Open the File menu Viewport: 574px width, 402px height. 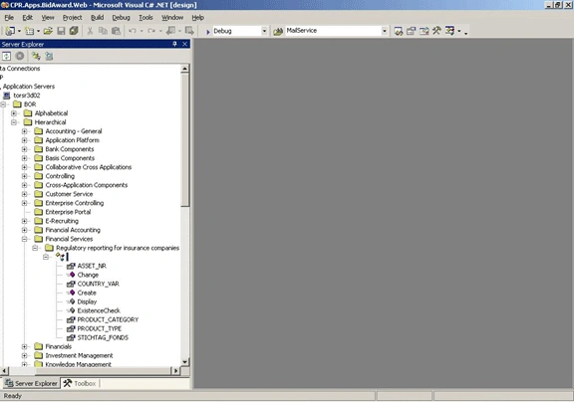click(9, 18)
